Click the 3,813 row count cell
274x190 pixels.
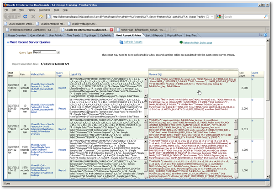tap(245, 129)
